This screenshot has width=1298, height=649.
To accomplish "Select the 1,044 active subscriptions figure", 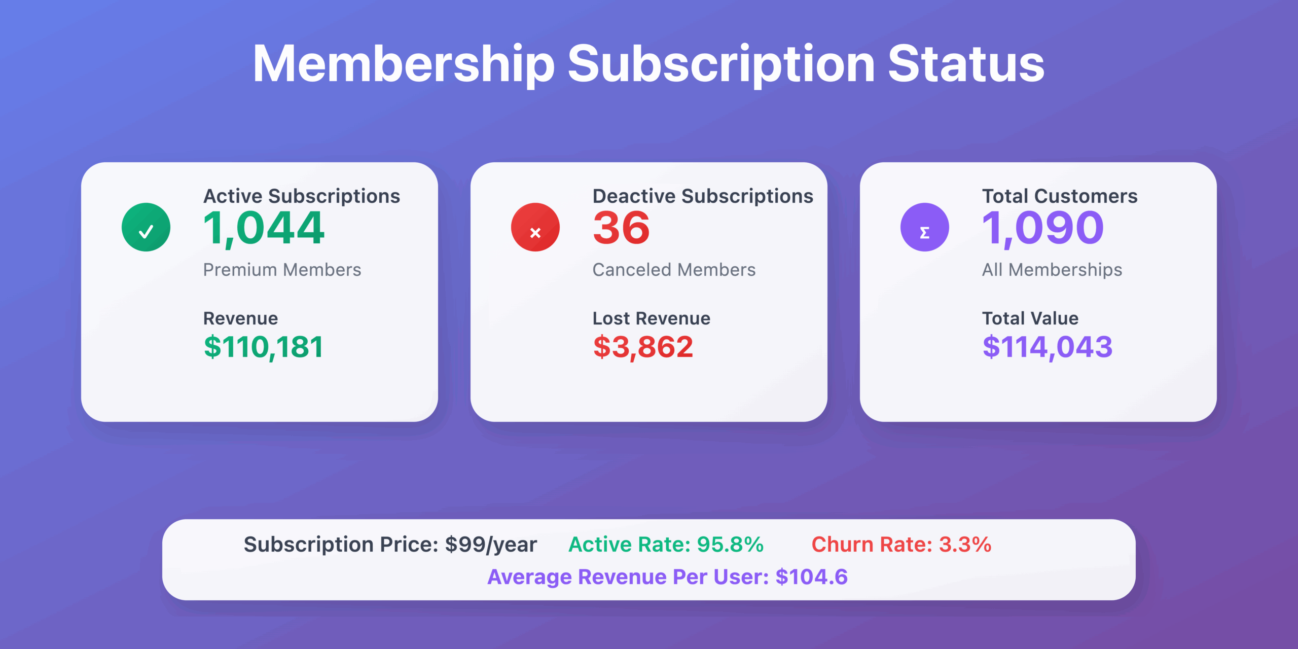I will click(264, 229).
